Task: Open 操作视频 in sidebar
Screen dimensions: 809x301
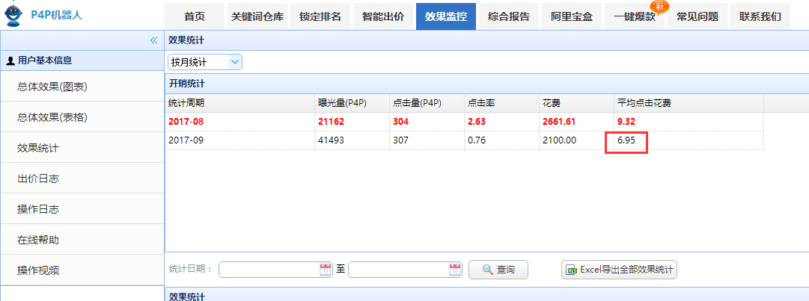Action: point(82,270)
